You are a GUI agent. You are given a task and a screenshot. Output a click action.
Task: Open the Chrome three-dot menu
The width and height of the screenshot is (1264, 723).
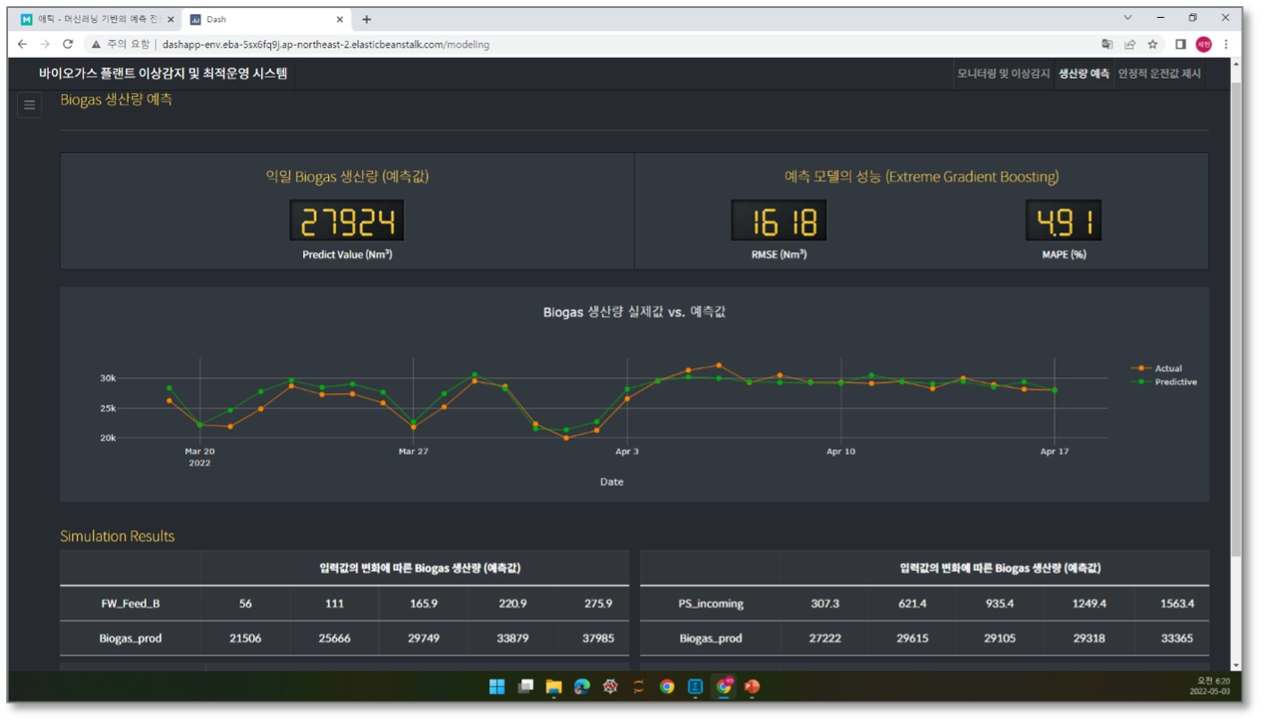(x=1226, y=44)
